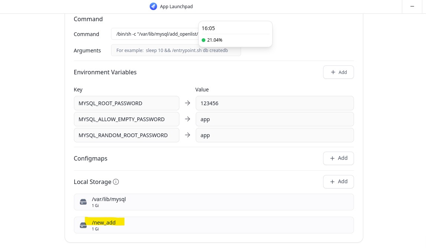Click the disk icon beside /new_add
Image resolution: width=426 pixels, height=252 pixels.
(x=83, y=225)
